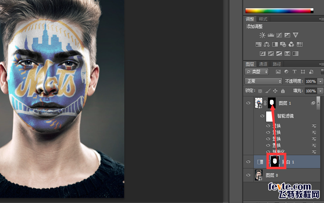Image resolution: width=324 pixels, height=203 pixels.
Task: Add a Color Balance adjustment
Action: pos(266,44)
